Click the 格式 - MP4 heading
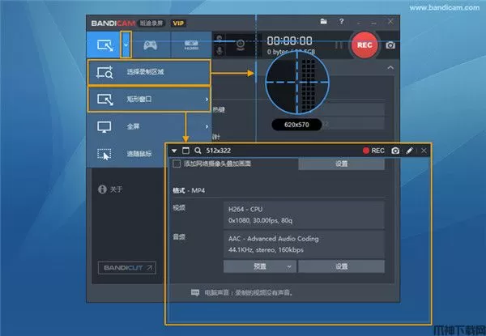Viewport: 486px width, 336px height. point(189,190)
